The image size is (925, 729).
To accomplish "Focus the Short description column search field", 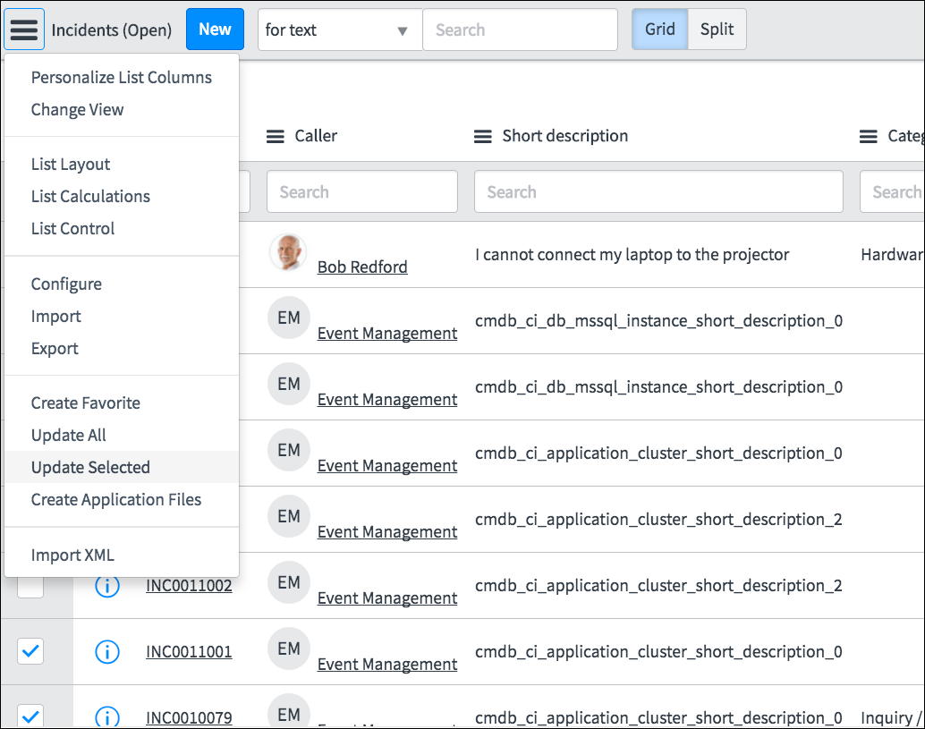I will (658, 191).
